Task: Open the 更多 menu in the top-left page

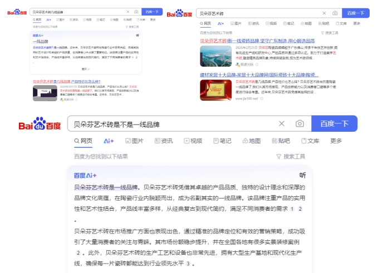Action: 153,20
